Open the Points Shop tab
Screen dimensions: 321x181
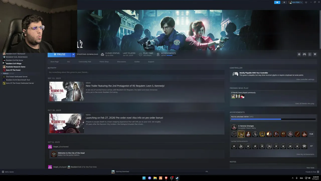point(104,62)
